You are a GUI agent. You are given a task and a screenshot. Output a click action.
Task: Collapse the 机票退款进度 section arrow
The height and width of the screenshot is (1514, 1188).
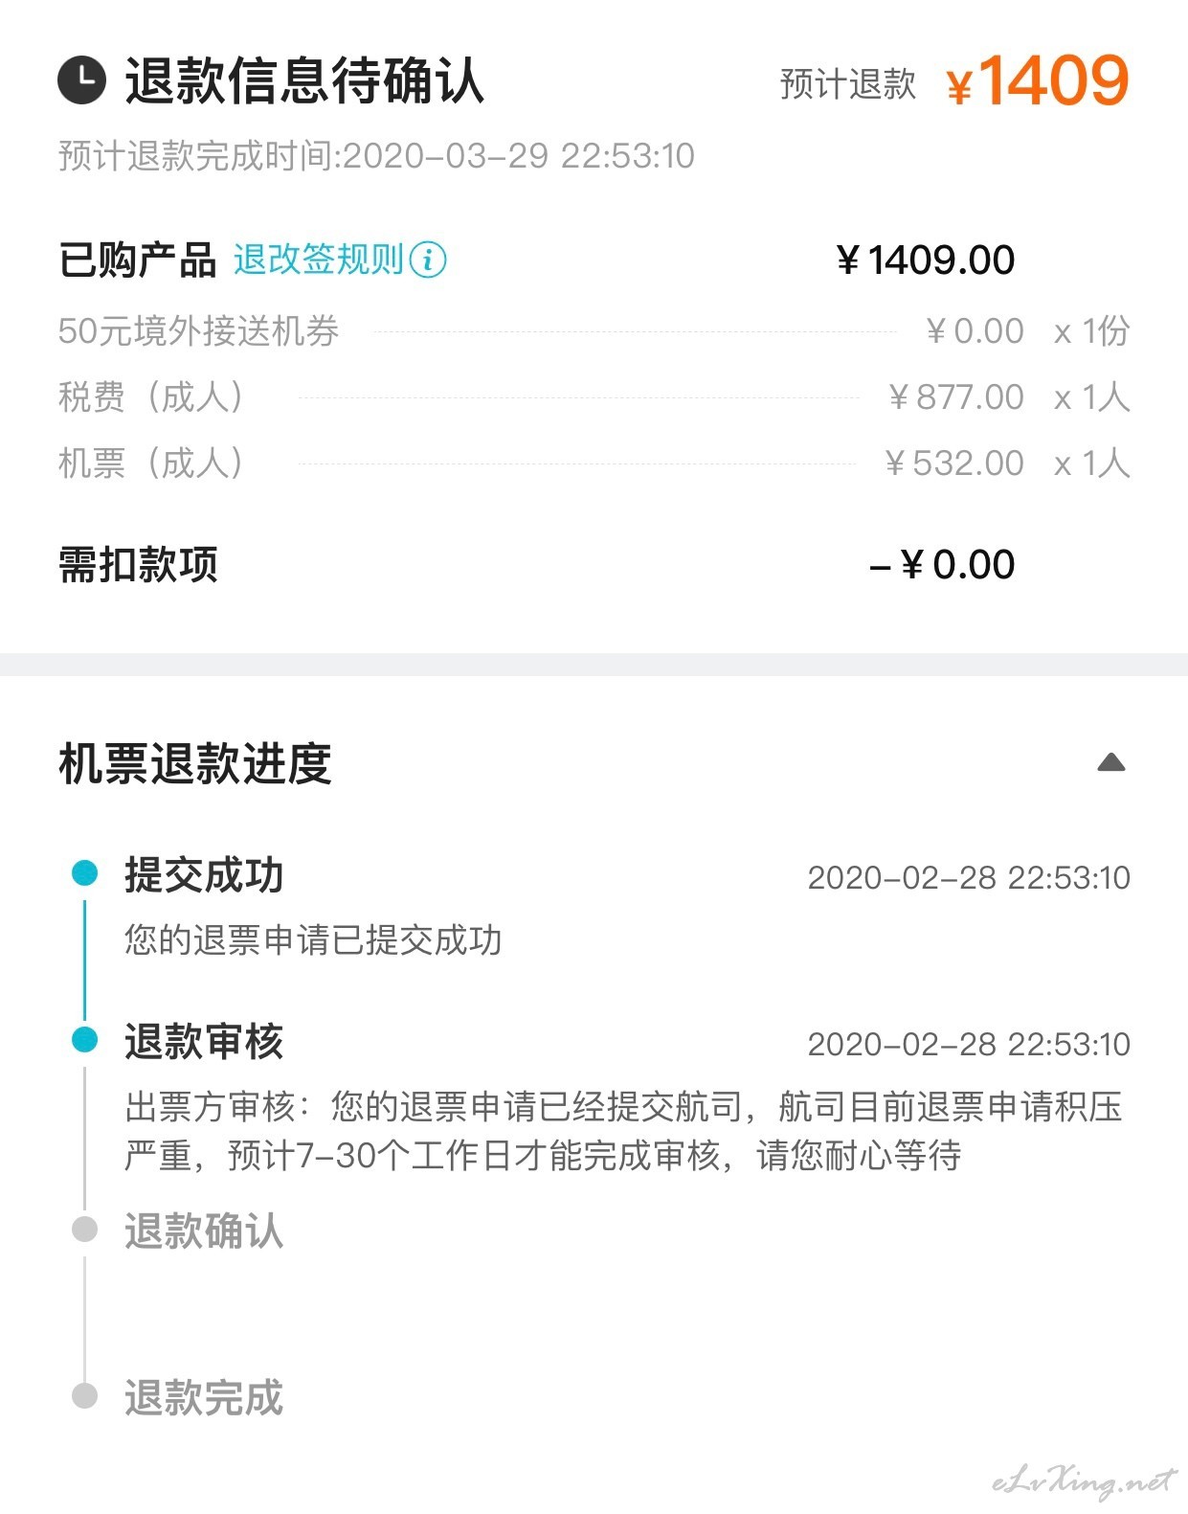pyautogui.click(x=1111, y=762)
